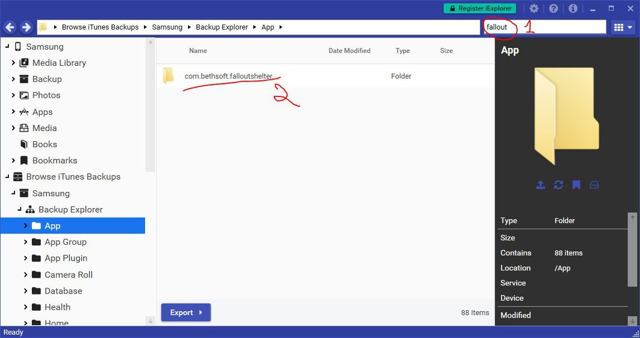The image size is (640, 338).
Task: Select Bookmarks in the sidebar
Action: (54, 161)
